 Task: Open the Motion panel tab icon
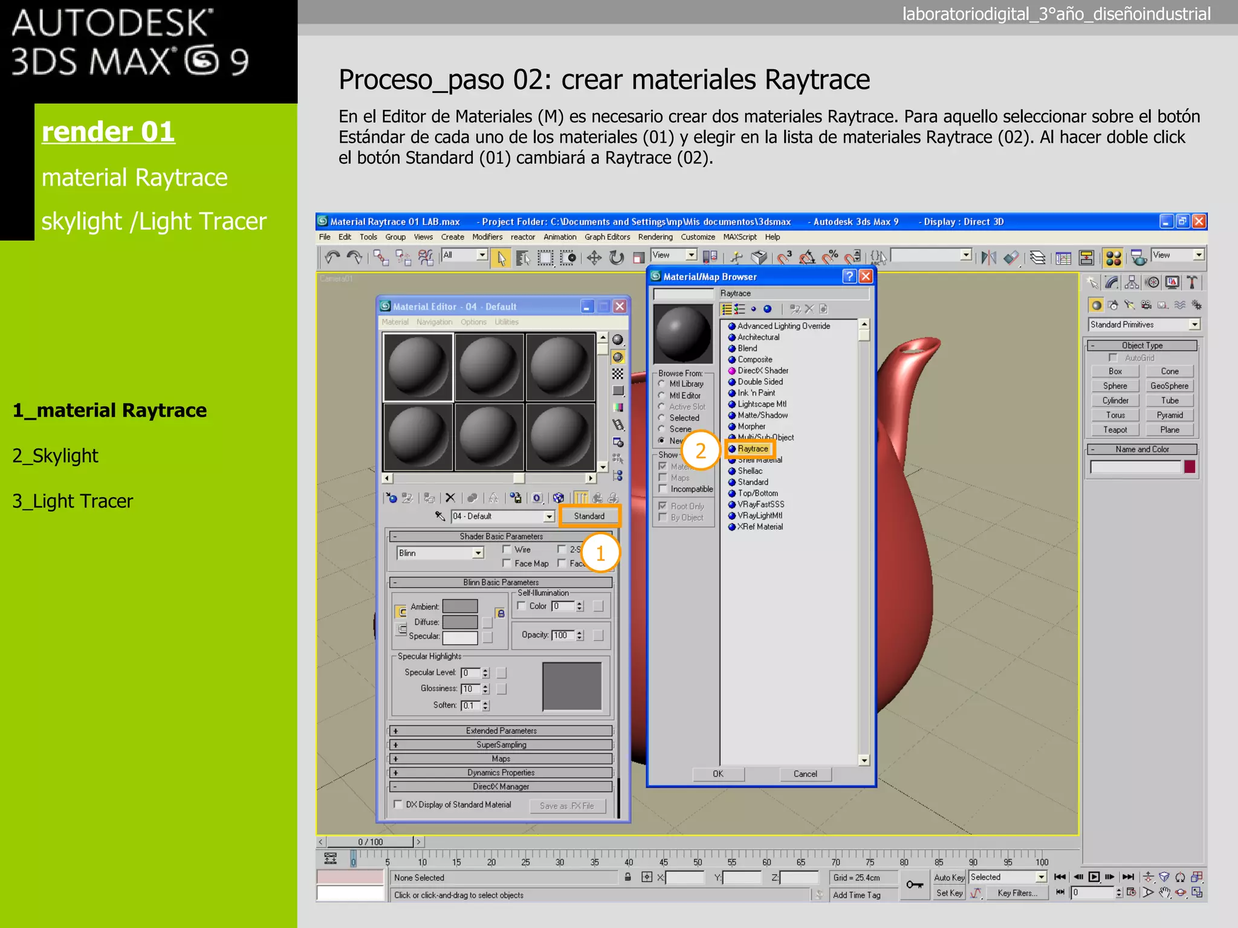click(x=1153, y=282)
